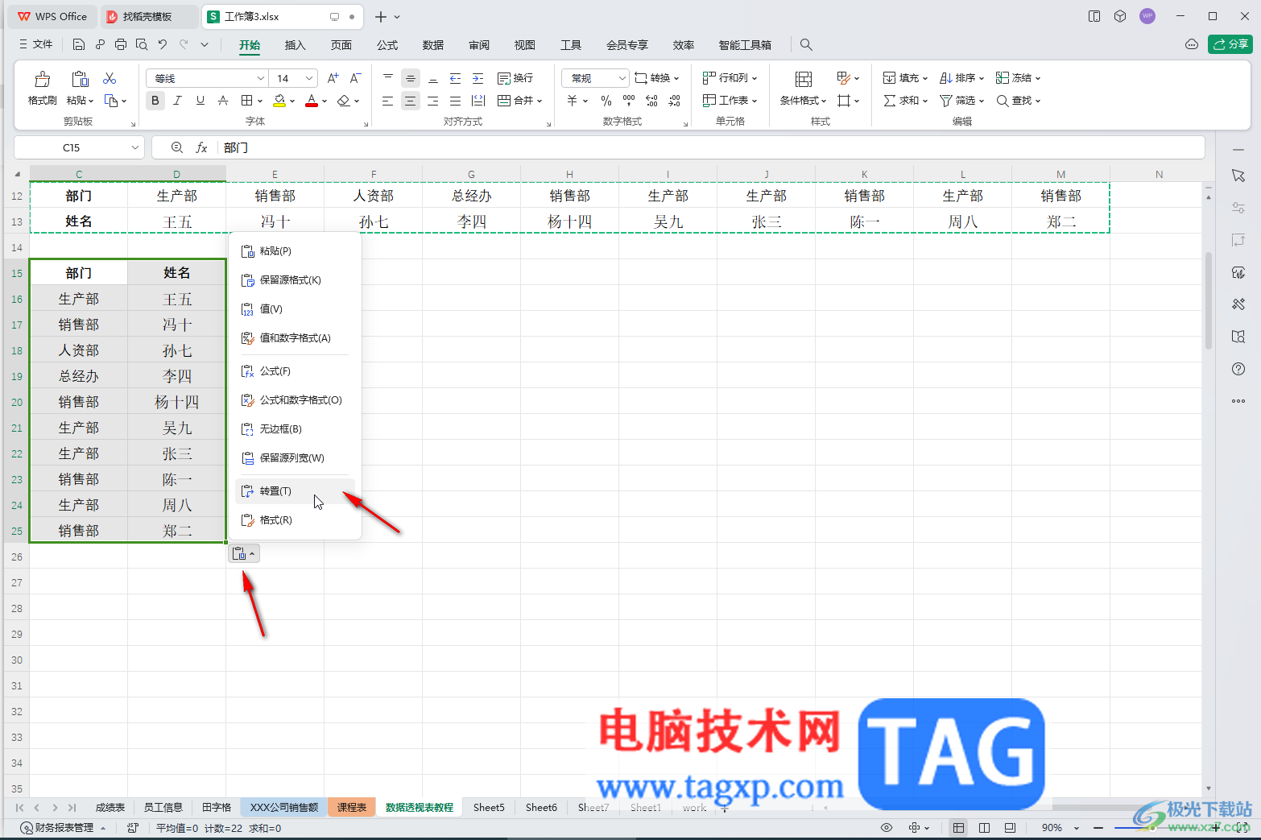Viewport: 1261px width, 840px height.
Task: Toggle Wrap Text (换行)
Action: (x=515, y=78)
